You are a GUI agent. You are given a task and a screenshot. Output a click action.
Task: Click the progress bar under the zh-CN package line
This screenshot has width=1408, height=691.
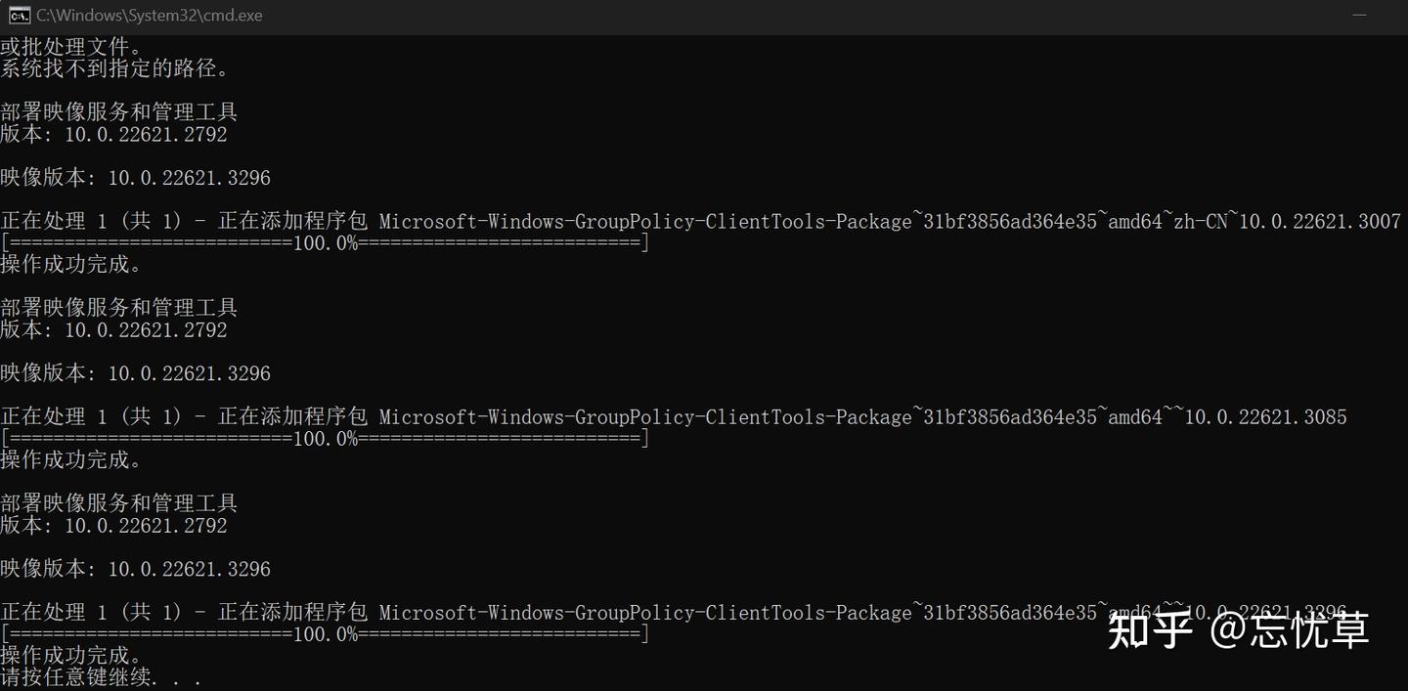click(x=325, y=243)
